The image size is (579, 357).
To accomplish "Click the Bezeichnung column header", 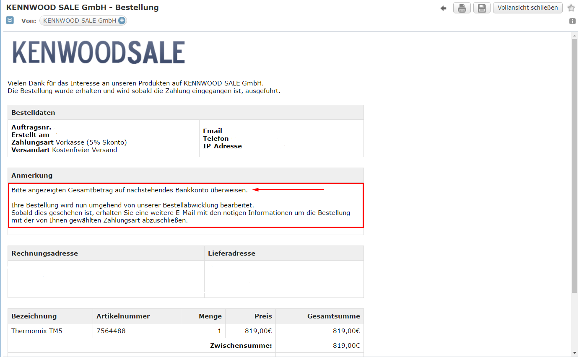I will (50, 316).
